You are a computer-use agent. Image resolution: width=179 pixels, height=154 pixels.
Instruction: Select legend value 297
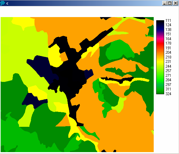click(x=168, y=84)
